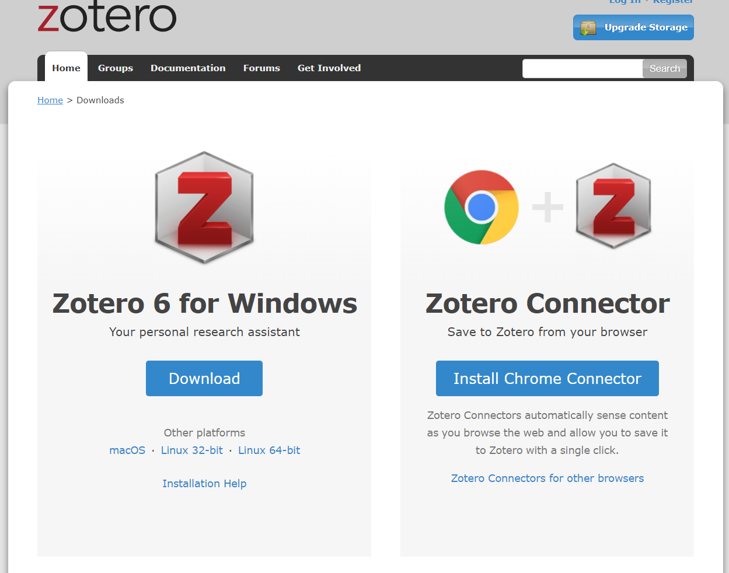Click the 'Other platforms' label
This screenshot has height=573, width=729.
click(x=204, y=432)
